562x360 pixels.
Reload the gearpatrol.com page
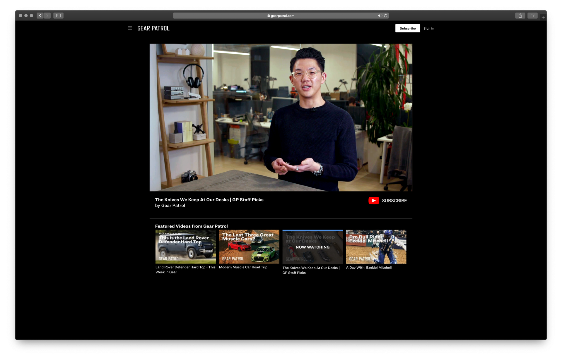pyautogui.click(x=386, y=15)
